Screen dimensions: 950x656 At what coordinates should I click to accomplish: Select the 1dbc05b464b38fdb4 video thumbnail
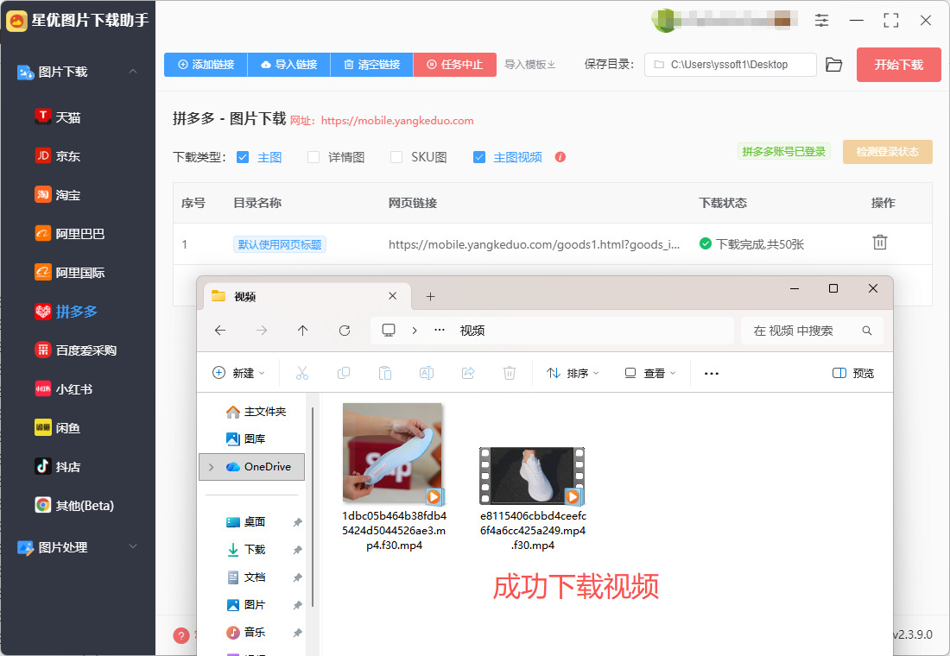click(x=393, y=454)
